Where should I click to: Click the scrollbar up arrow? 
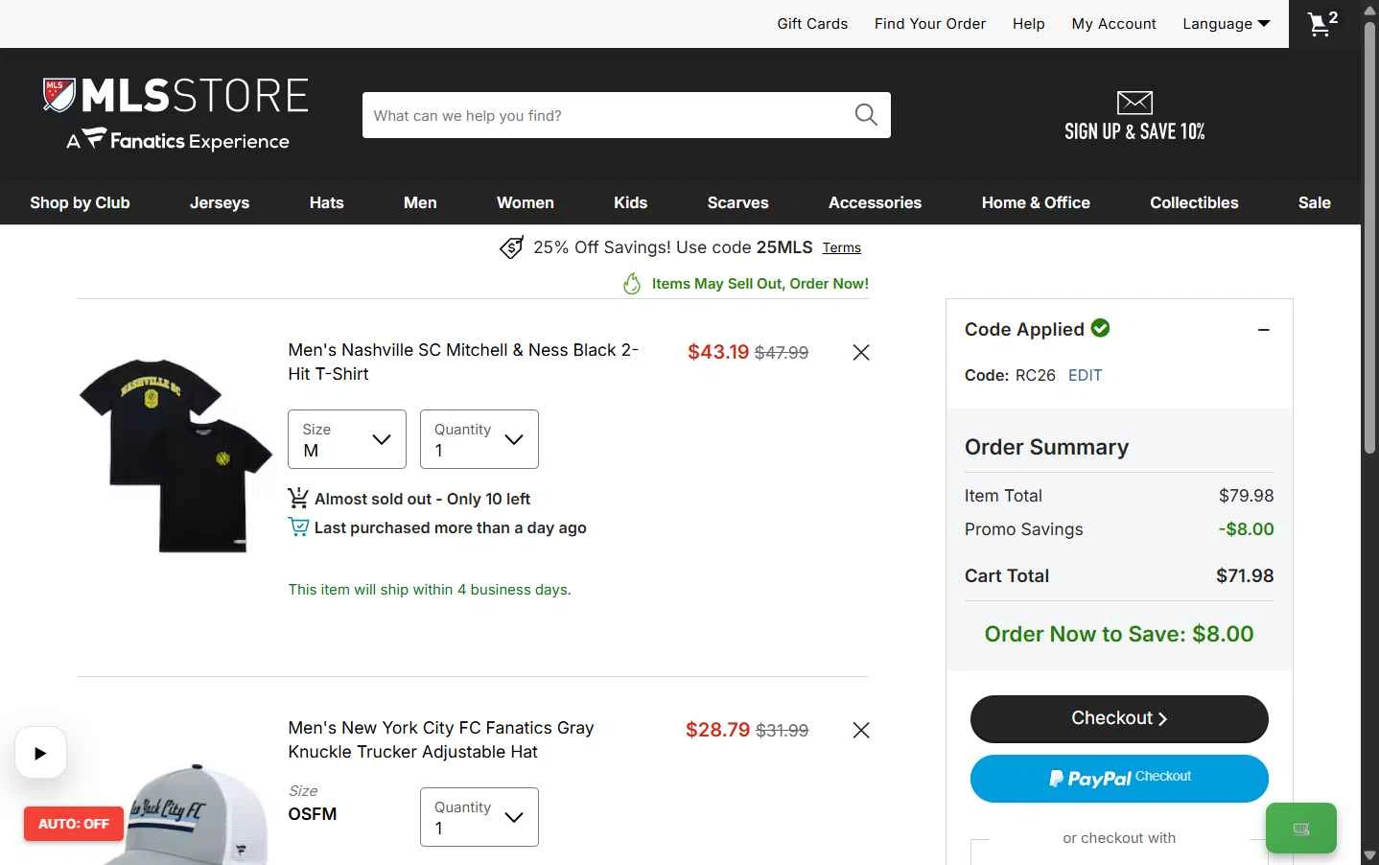pos(1369,10)
